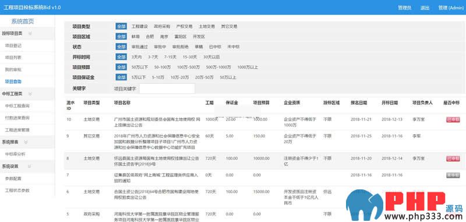Screen dimensions: 466x222
Task: Select 全部 for 项目区域 filter
Action: click(x=121, y=37)
